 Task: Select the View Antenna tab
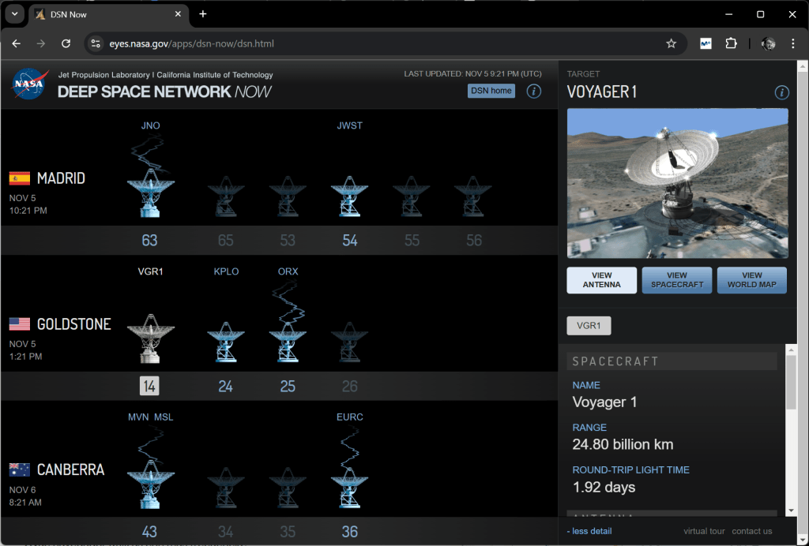(602, 280)
